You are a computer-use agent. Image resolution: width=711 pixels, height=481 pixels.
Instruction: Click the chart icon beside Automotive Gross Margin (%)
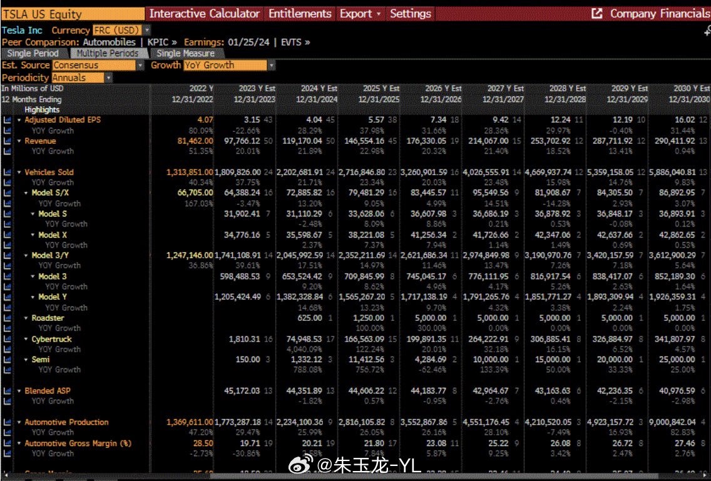pyautogui.click(x=7, y=443)
